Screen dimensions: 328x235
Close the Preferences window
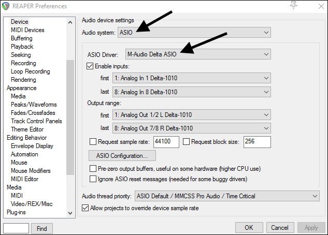click(x=321, y=6)
